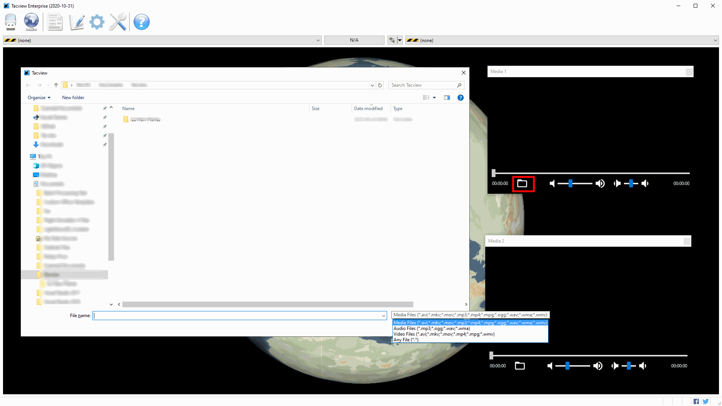Go up one folder level
Screen dimensions: 722x406
(x=56, y=85)
